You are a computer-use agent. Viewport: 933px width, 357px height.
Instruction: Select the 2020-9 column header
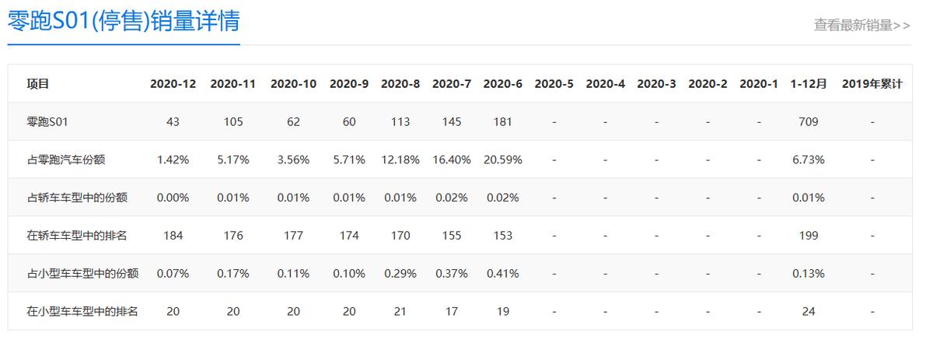click(x=348, y=84)
